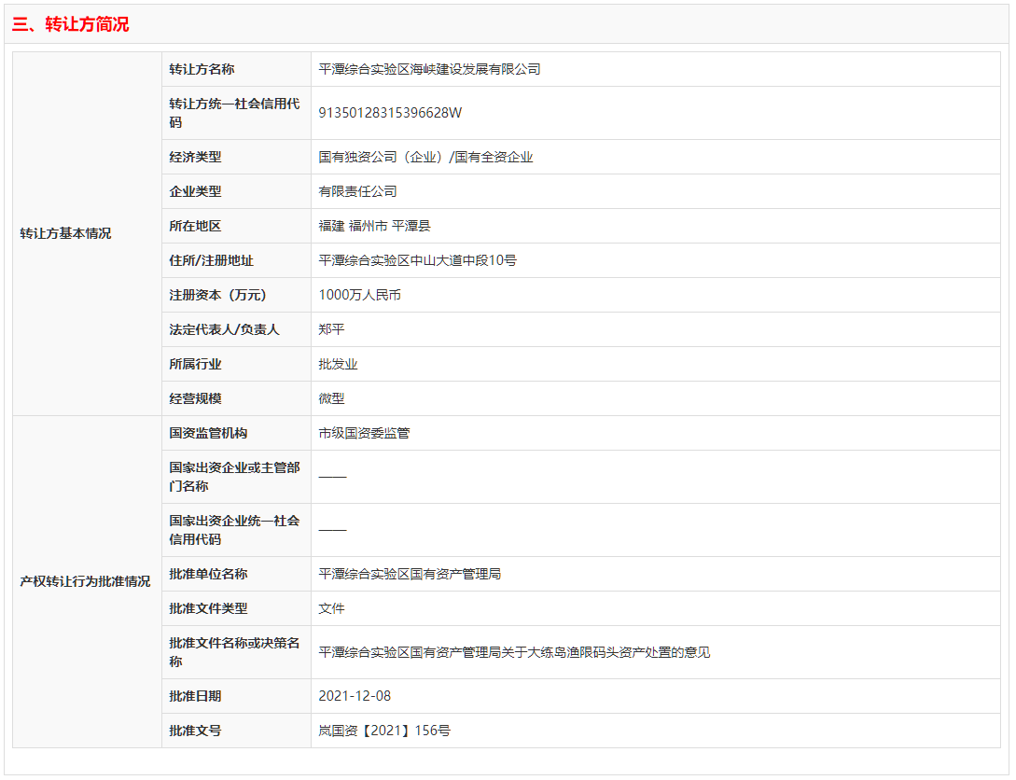1016x780 pixels.
Task: Click the 市级国资委监管 value
Action: 364,433
